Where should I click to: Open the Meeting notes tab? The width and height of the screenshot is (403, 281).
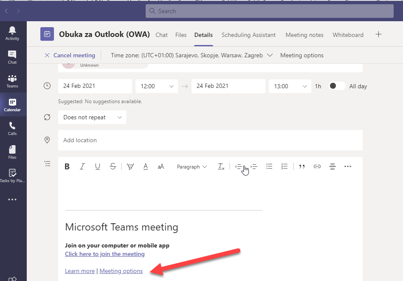click(x=304, y=35)
